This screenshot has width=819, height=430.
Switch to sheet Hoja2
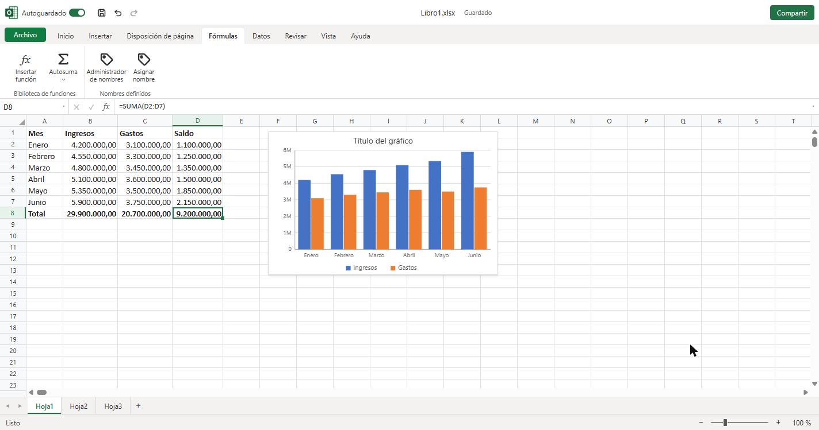(x=79, y=406)
